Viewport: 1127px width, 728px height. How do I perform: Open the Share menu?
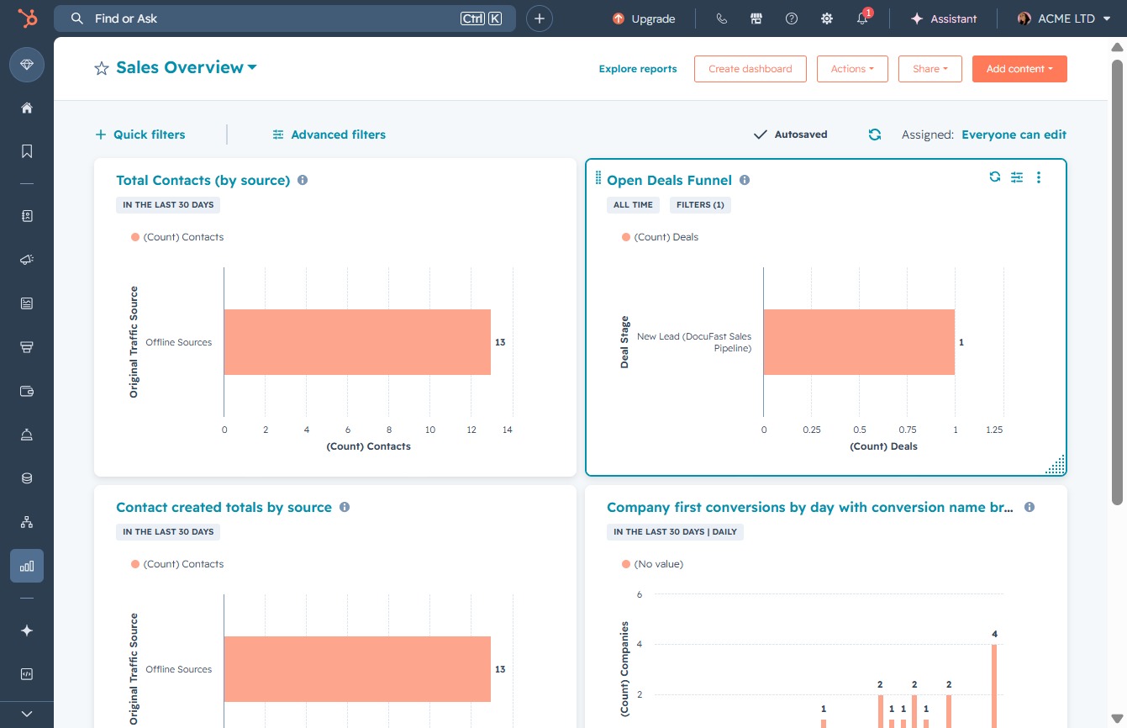click(930, 69)
